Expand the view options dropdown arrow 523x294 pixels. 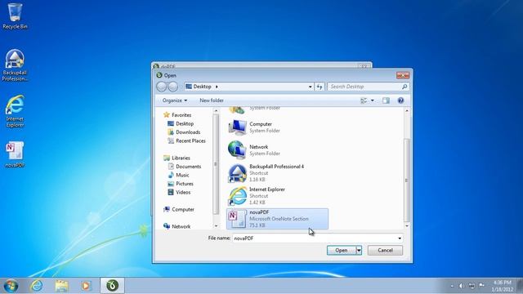pyautogui.click(x=373, y=100)
